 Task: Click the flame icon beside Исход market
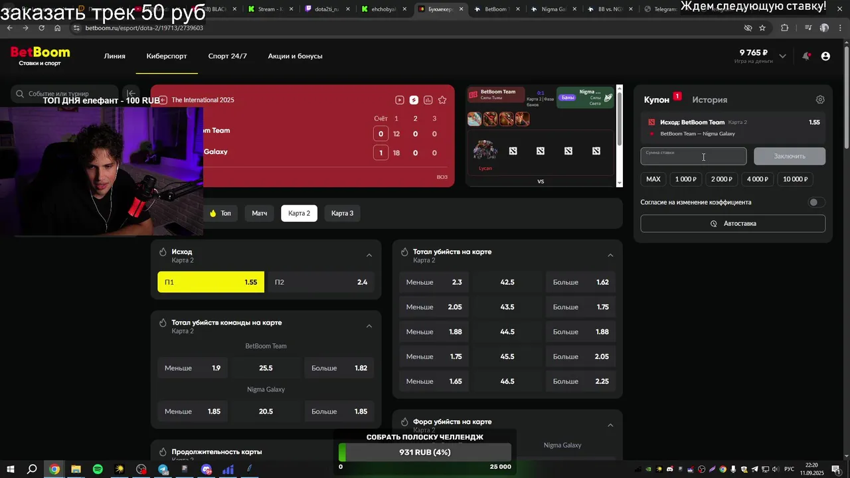click(x=163, y=252)
